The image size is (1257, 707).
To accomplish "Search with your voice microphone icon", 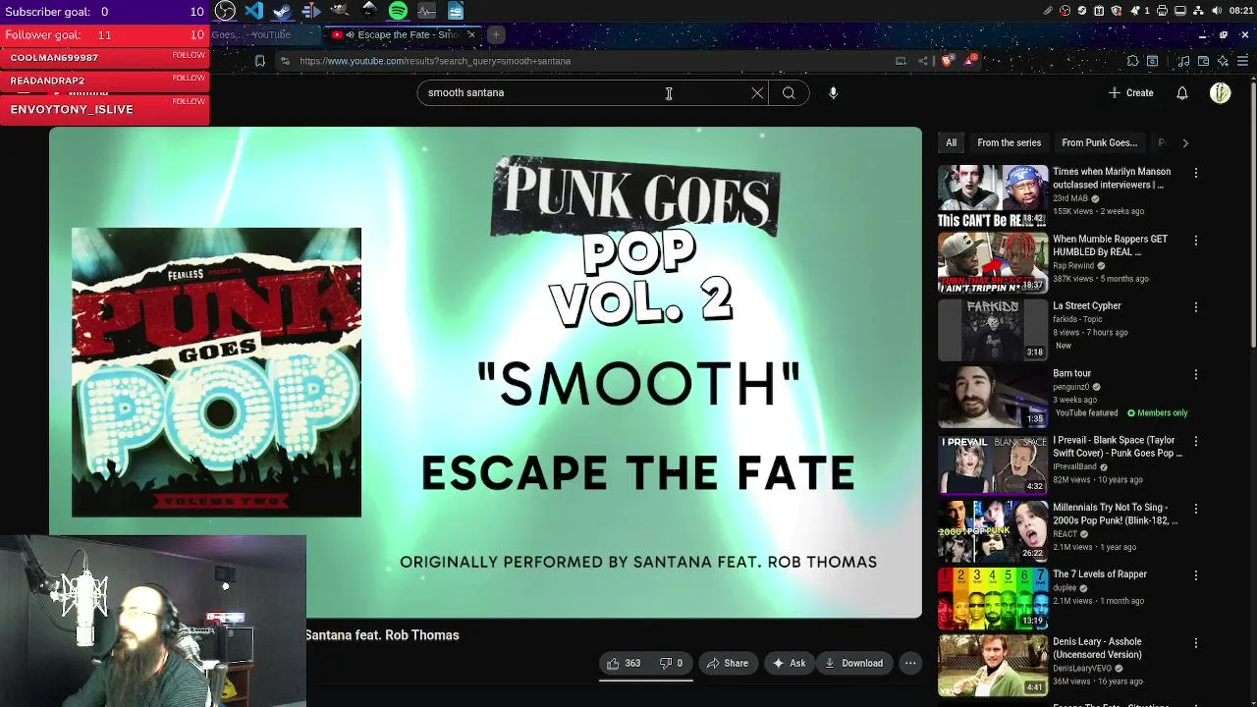I will [x=833, y=93].
